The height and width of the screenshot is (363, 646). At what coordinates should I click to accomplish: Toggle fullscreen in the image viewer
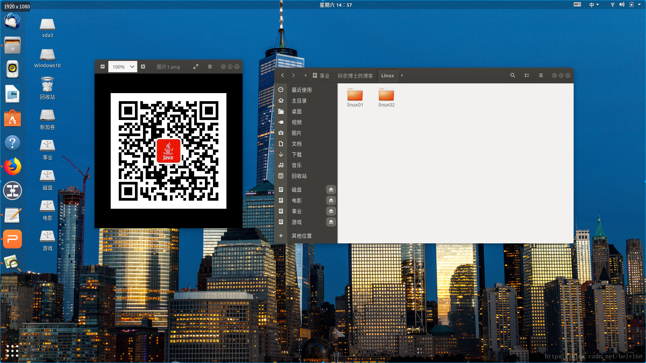[195, 67]
